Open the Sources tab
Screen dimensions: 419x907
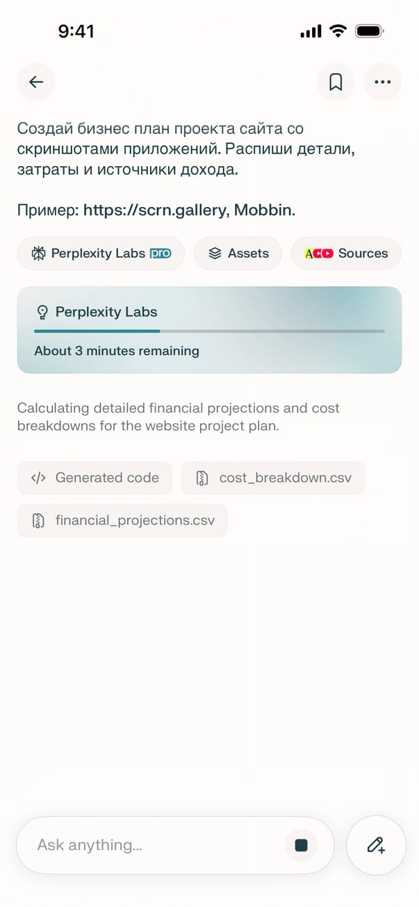click(x=346, y=253)
